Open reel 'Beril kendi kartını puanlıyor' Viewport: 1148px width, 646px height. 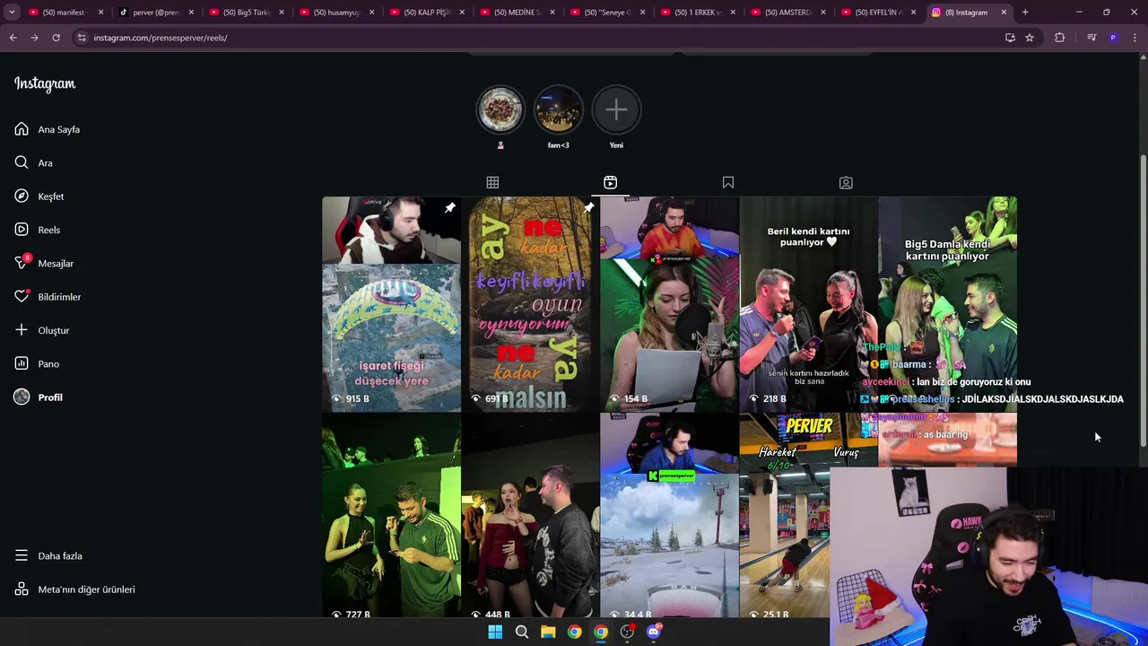(808, 304)
